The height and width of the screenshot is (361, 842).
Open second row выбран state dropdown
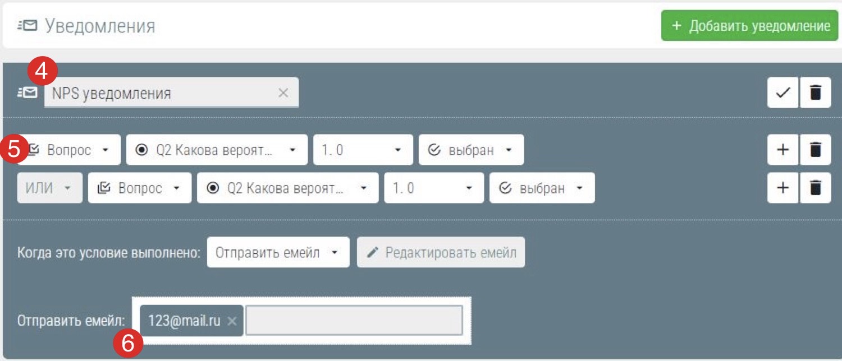point(542,188)
